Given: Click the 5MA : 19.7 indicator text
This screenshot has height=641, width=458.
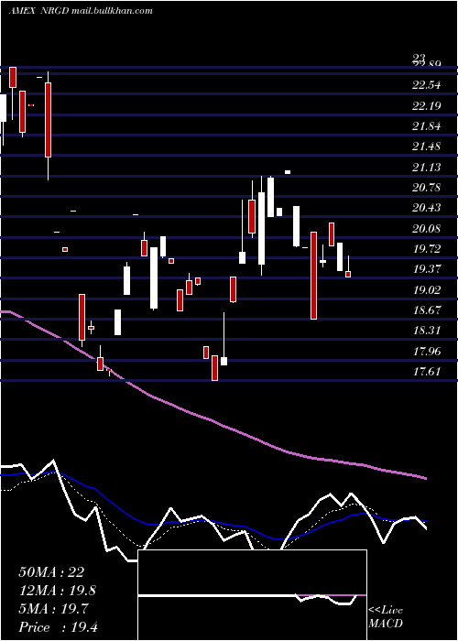Looking at the screenshot, I should [53, 609].
